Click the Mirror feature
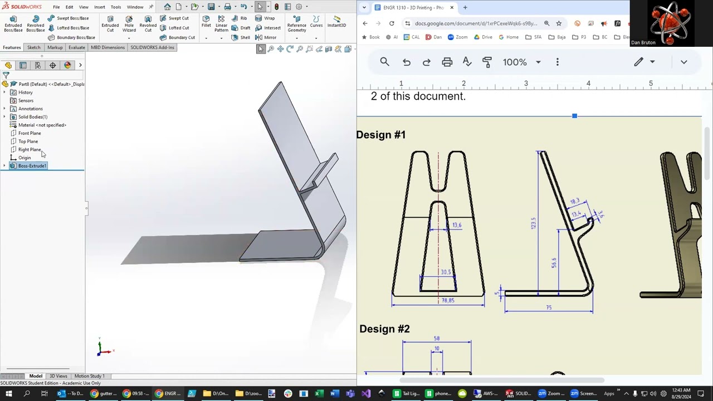 click(x=266, y=37)
